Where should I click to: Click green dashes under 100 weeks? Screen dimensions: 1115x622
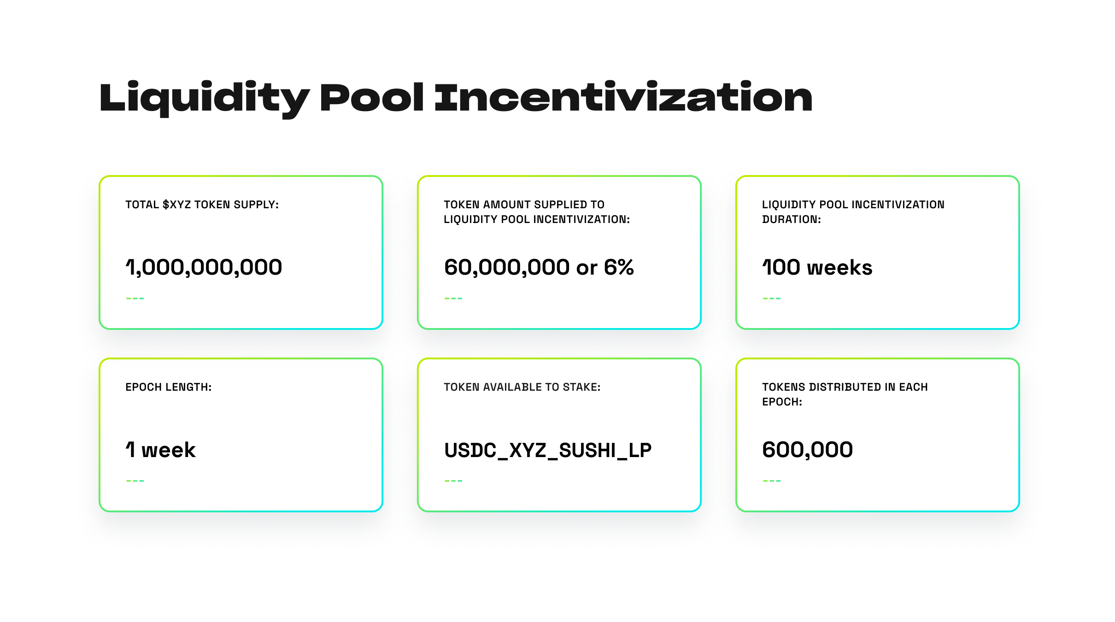772,299
